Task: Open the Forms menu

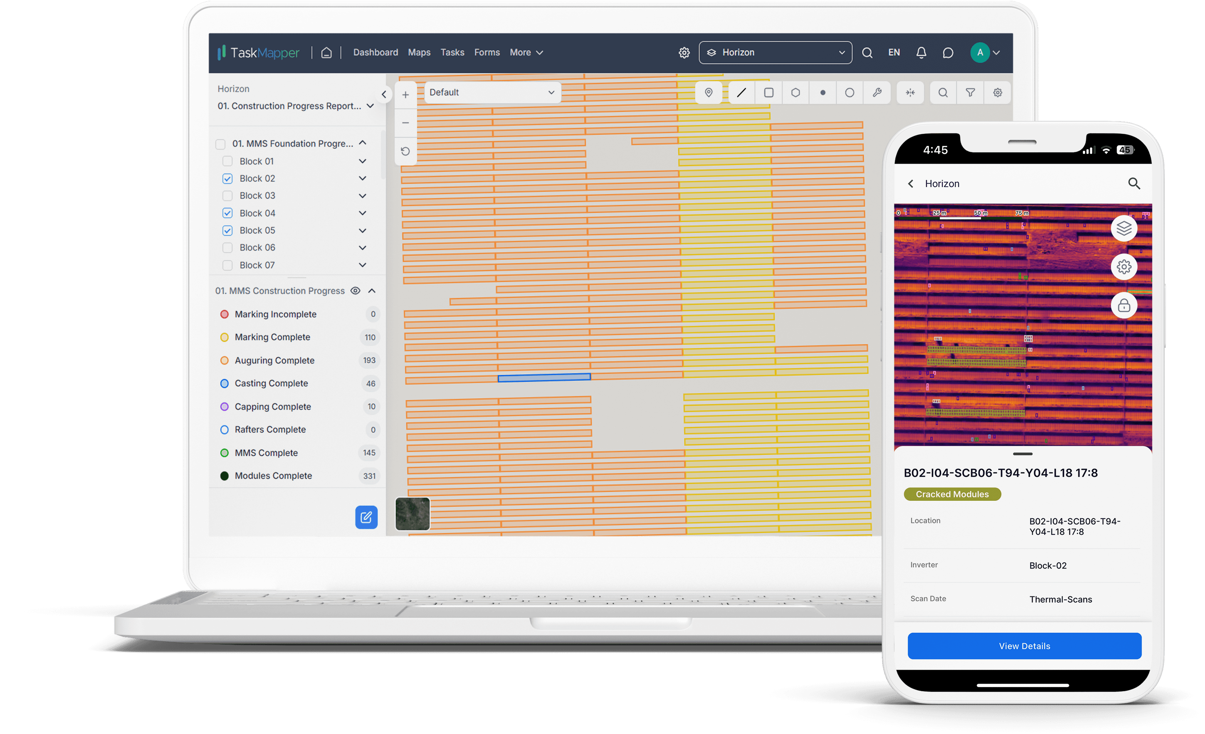Action: click(487, 53)
